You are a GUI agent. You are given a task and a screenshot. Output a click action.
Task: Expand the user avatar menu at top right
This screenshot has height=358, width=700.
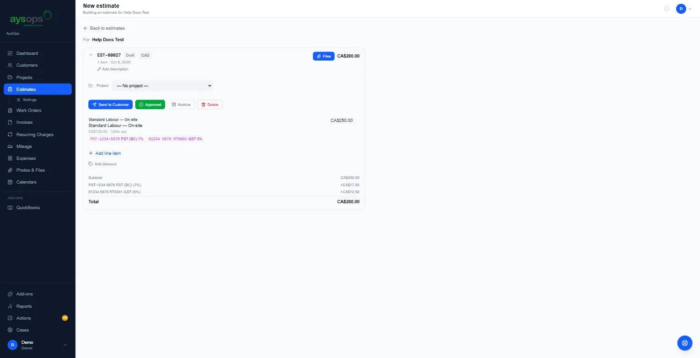point(684,9)
